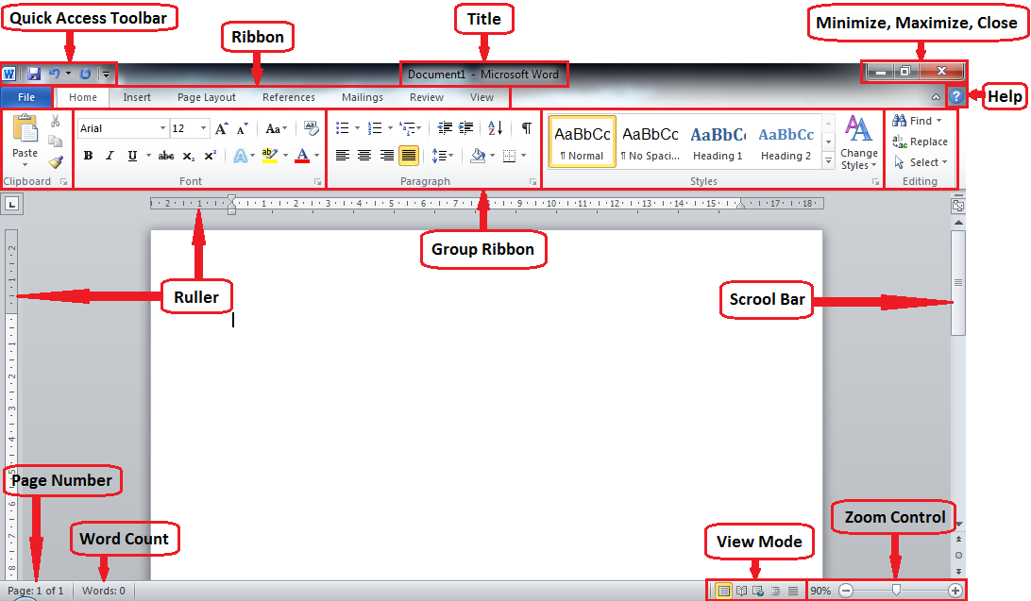Apply the No Spacing style
1031x601 pixels.
click(651, 142)
